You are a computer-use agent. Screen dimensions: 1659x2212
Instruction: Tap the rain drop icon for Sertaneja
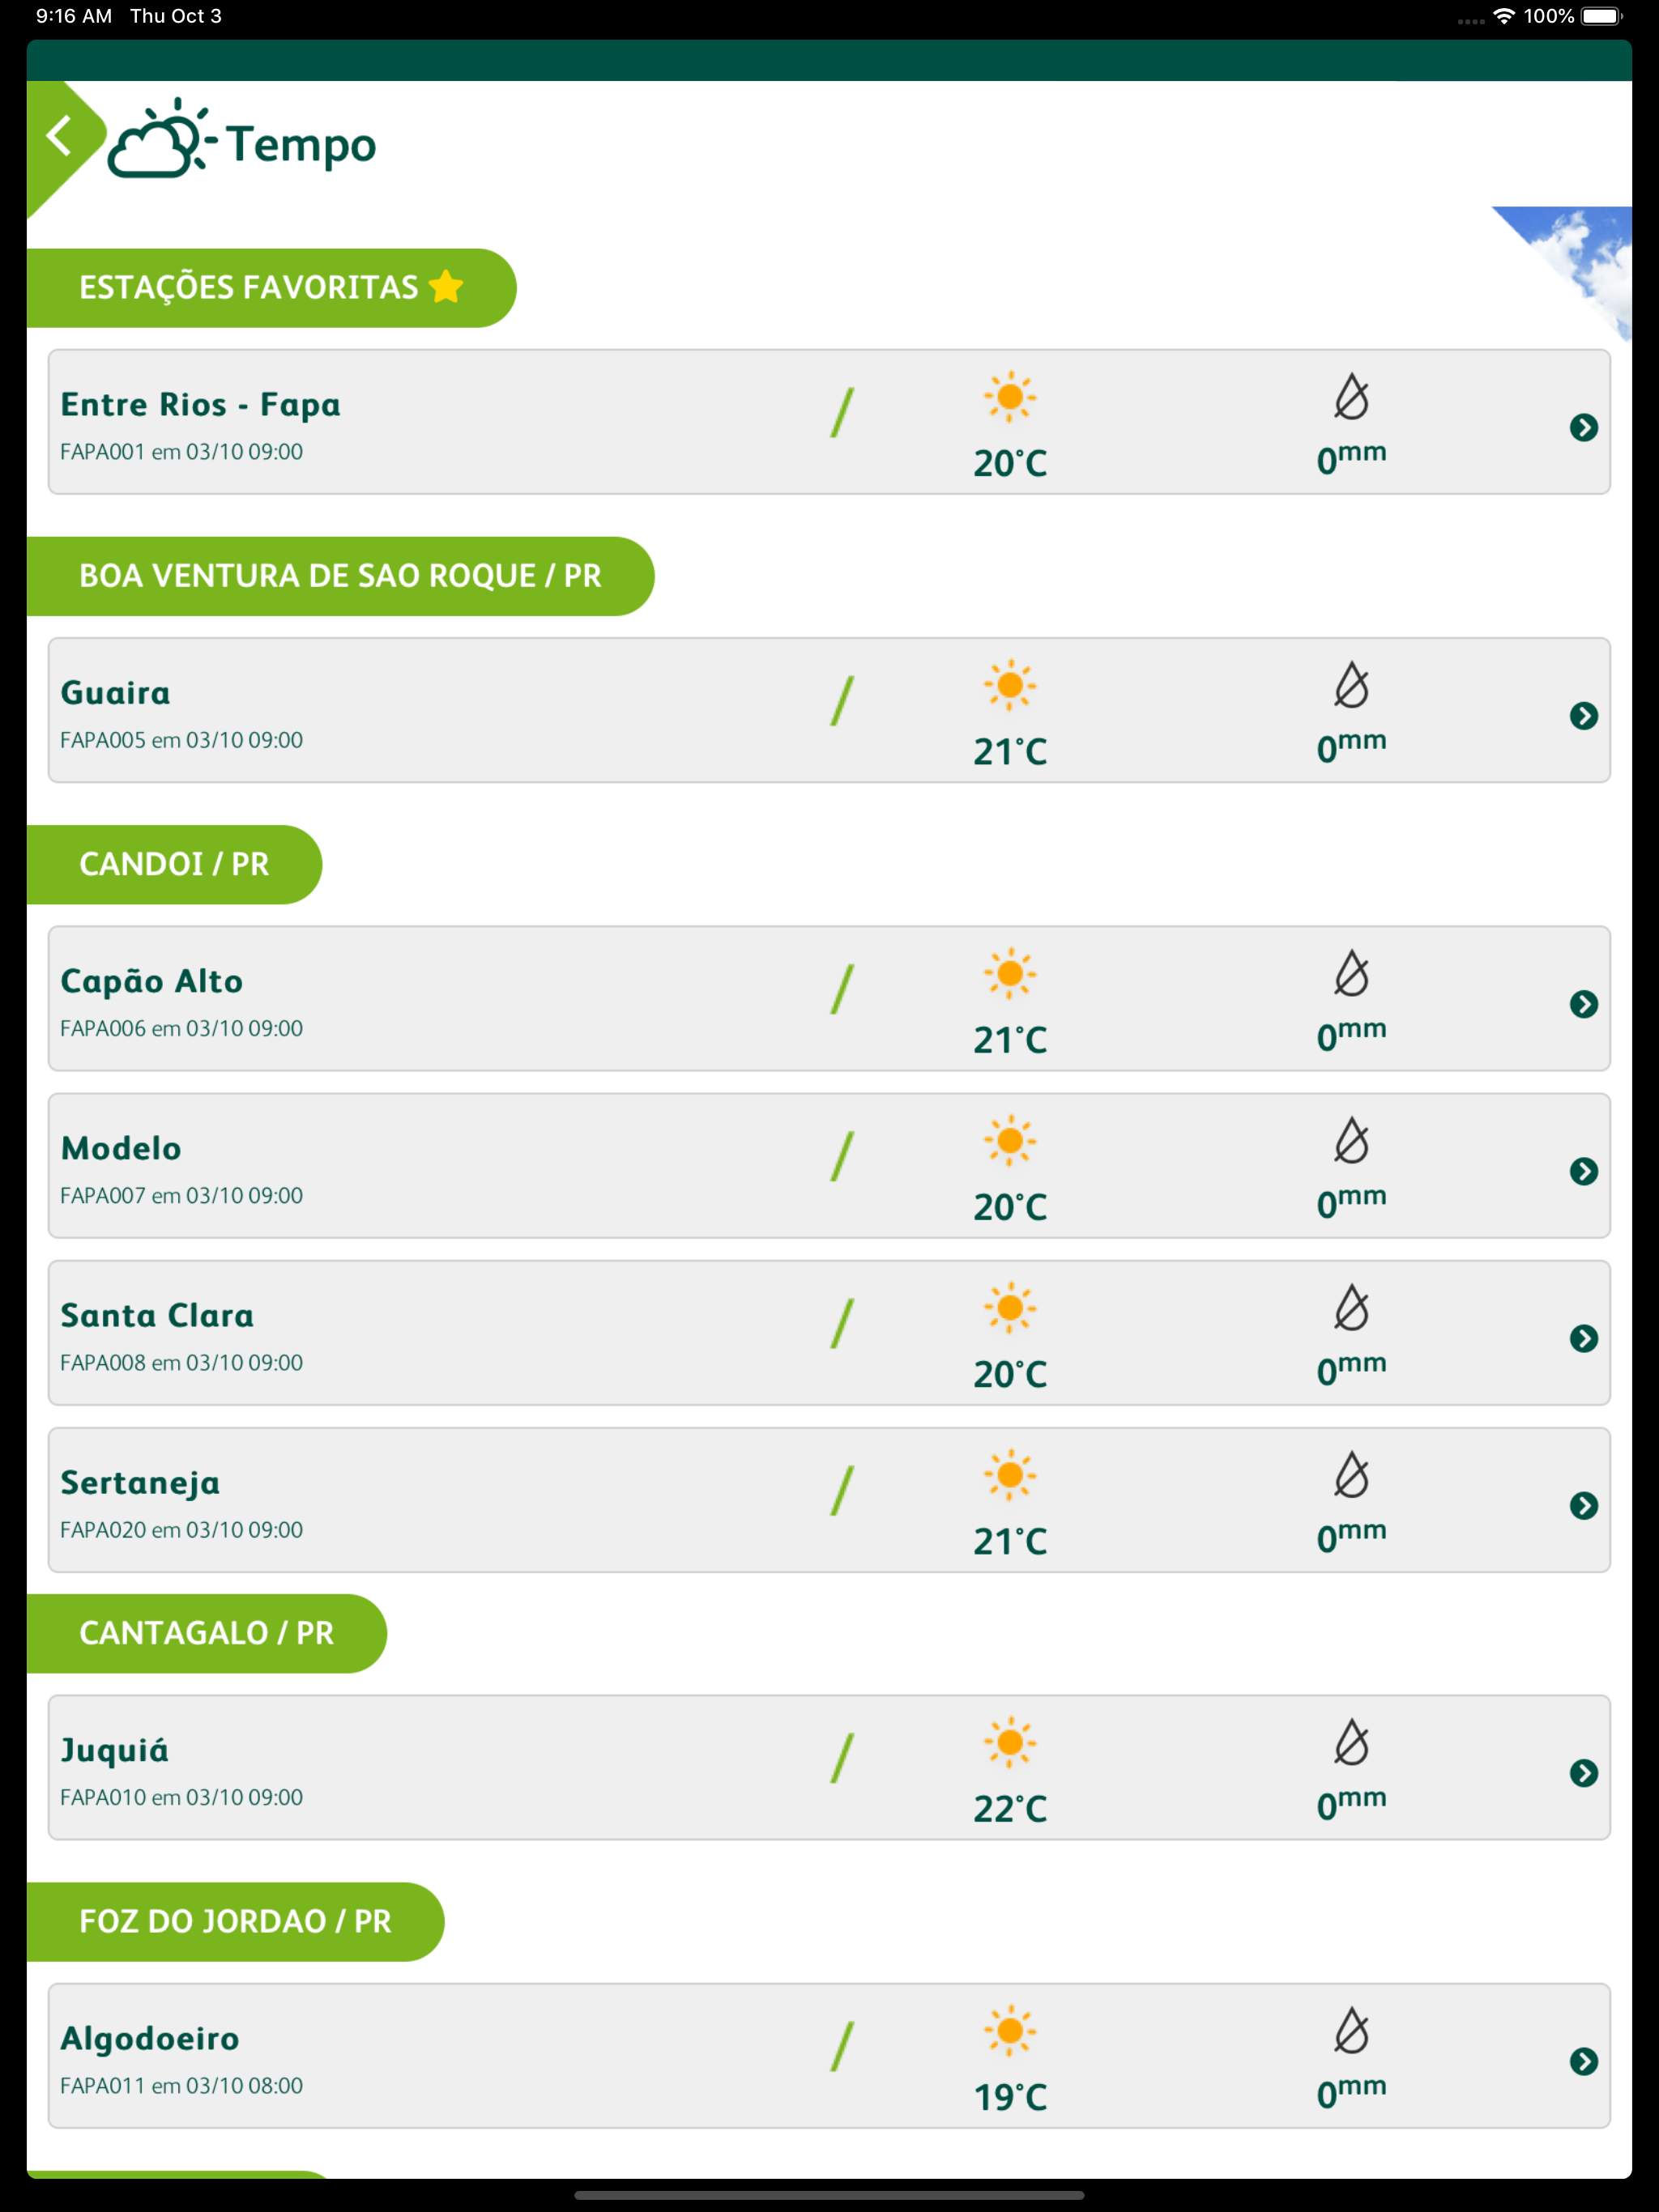click(x=1351, y=1475)
